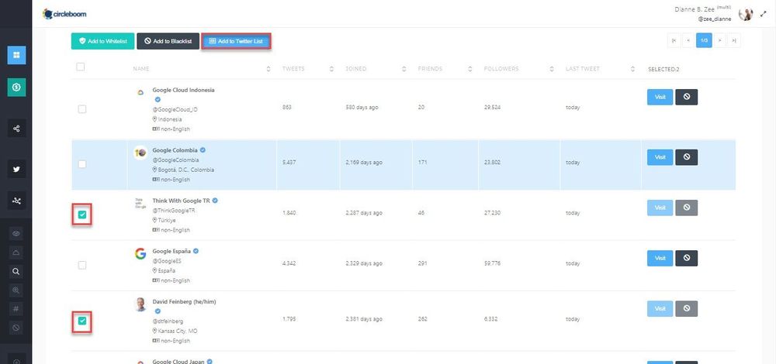Click the @ThinkGoogleTR handle
This screenshot has width=776, height=364.
(x=174, y=211)
